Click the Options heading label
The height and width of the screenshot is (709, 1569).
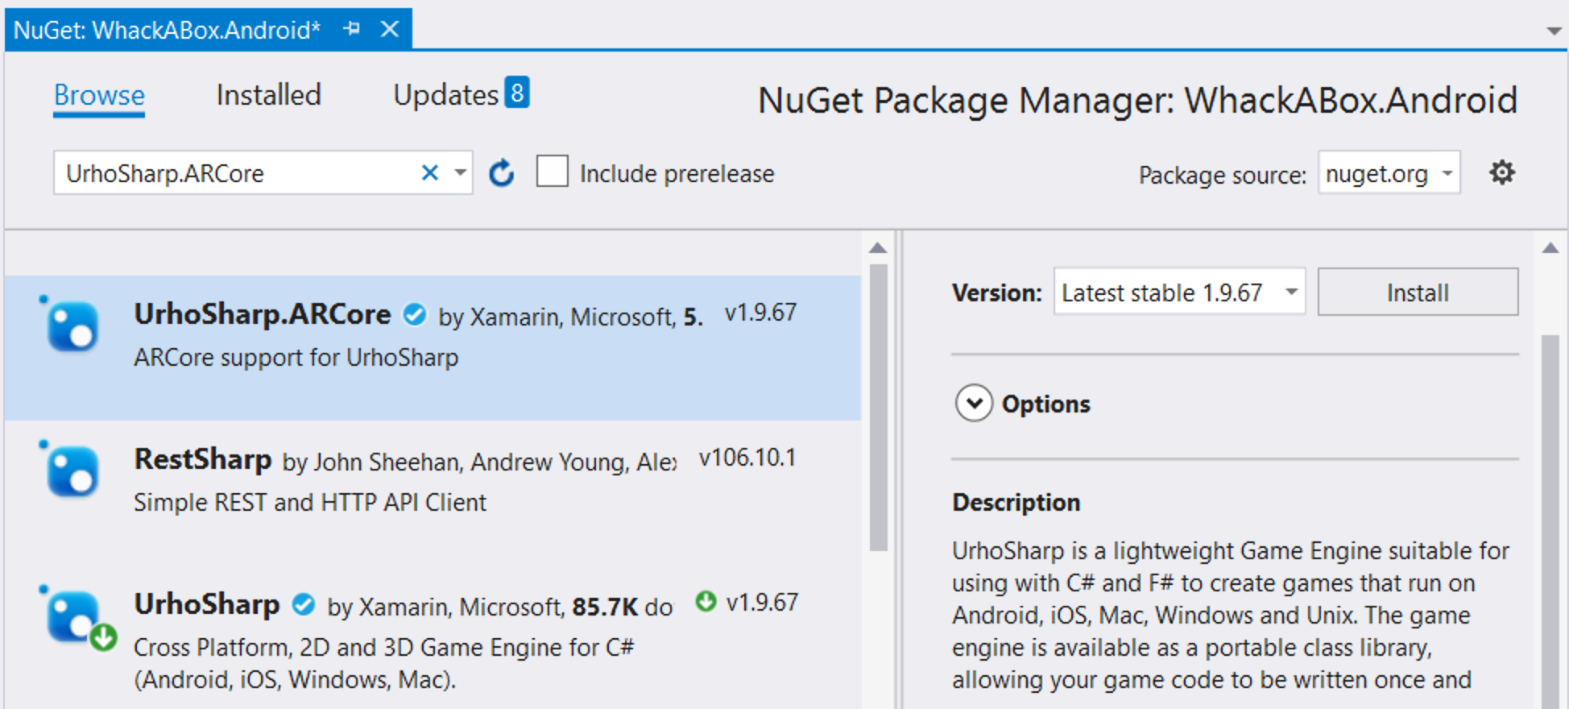[x=1045, y=404]
